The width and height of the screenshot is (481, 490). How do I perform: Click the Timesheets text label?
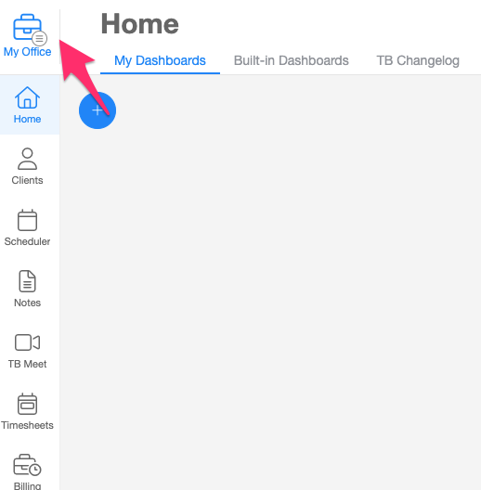[27, 425]
